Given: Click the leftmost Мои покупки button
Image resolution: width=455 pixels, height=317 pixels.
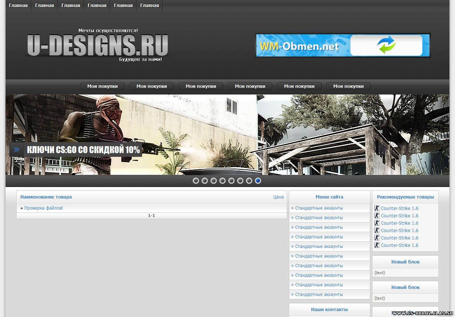Looking at the screenshot, I should pos(102,86).
